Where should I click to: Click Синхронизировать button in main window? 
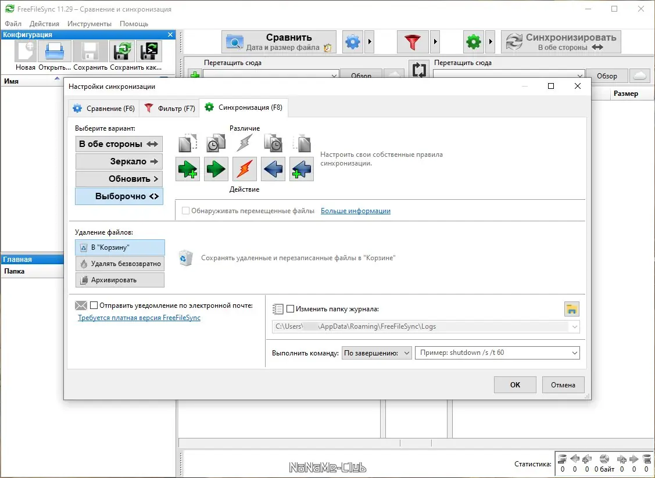(561, 42)
